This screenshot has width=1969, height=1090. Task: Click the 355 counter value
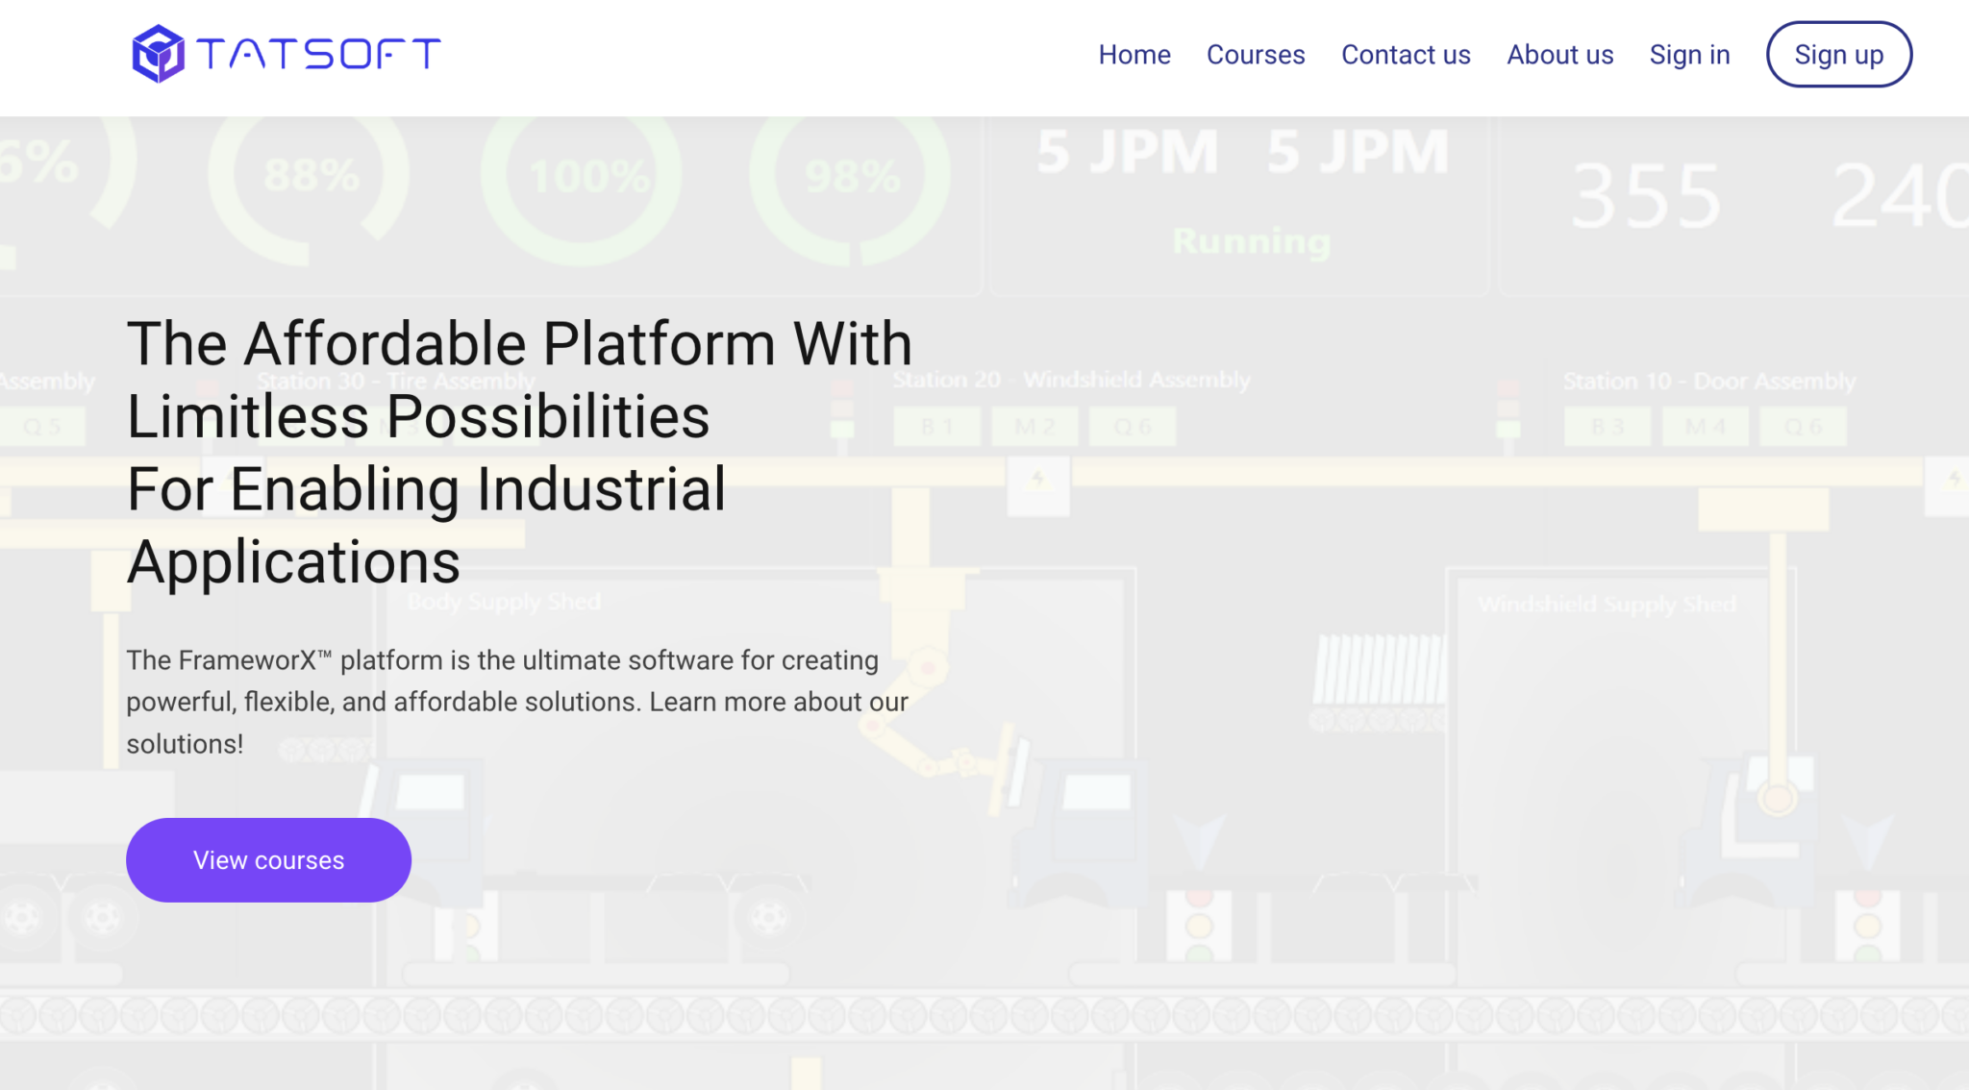pos(1645,197)
